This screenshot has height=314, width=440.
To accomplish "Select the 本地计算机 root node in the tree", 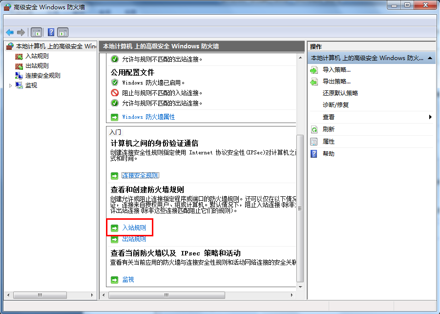I will (52, 46).
